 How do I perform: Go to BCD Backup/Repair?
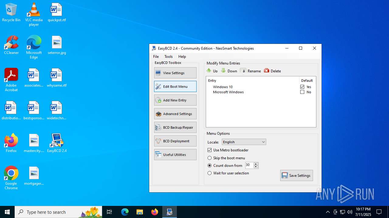click(175, 127)
